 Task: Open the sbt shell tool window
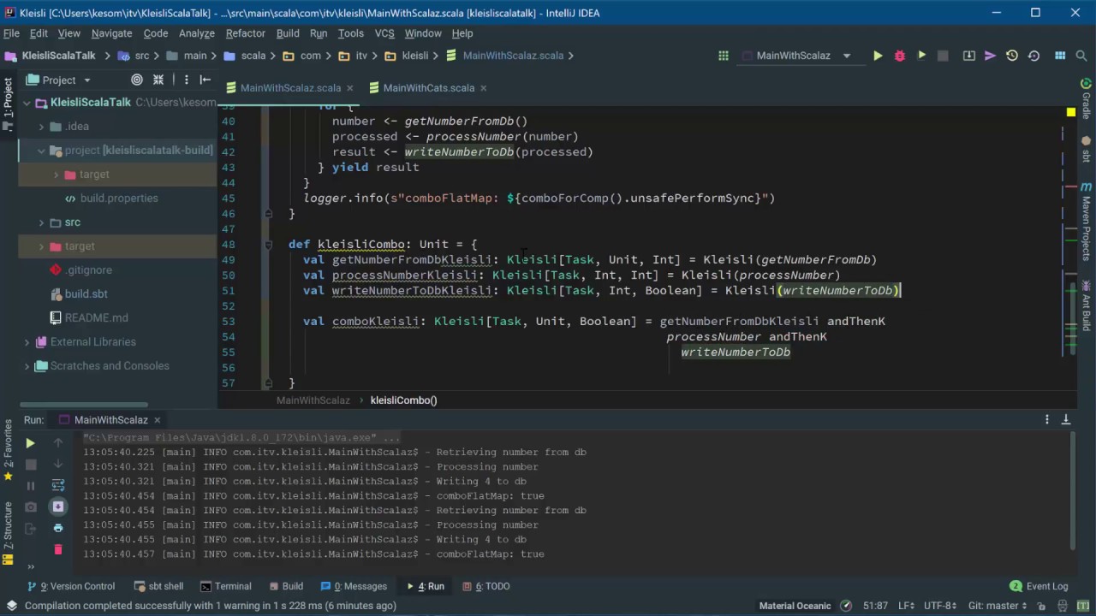[159, 587]
